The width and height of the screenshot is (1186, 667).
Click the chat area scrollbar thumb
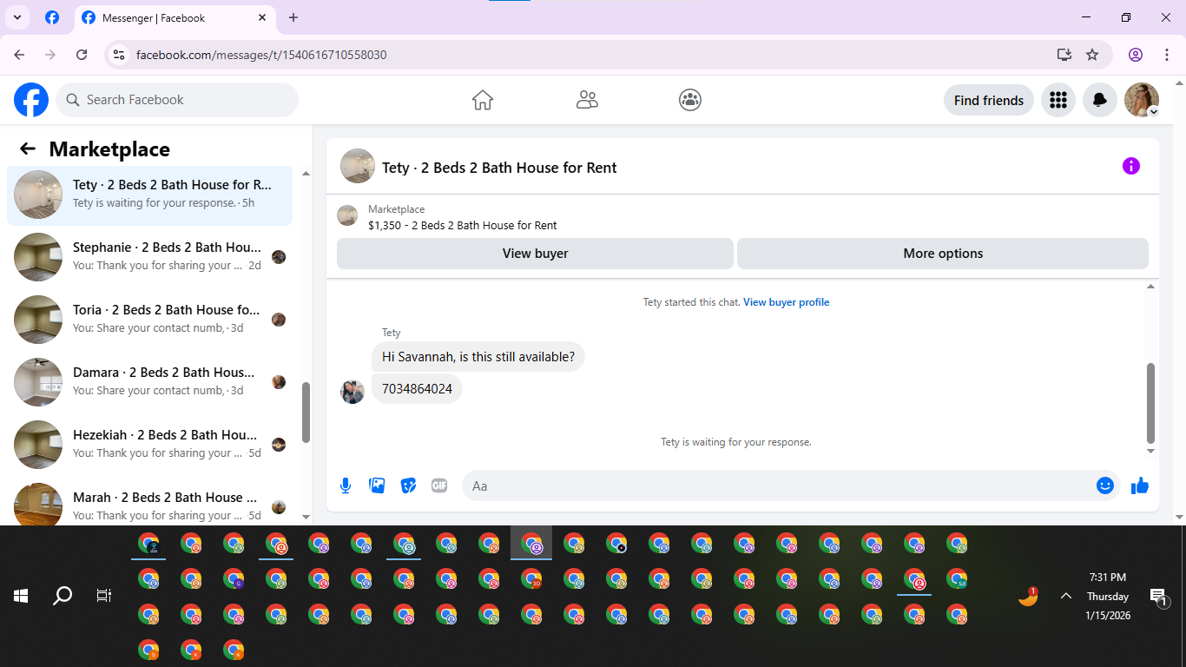(x=1151, y=403)
